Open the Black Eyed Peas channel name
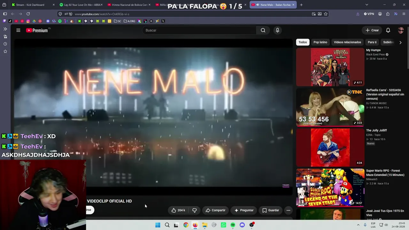409x230 pixels. (x=375, y=55)
